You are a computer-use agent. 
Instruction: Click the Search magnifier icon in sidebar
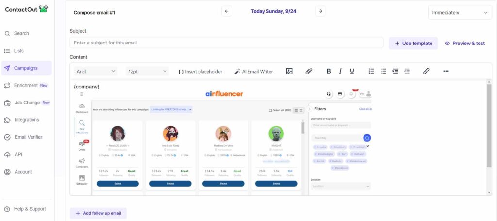7,33
